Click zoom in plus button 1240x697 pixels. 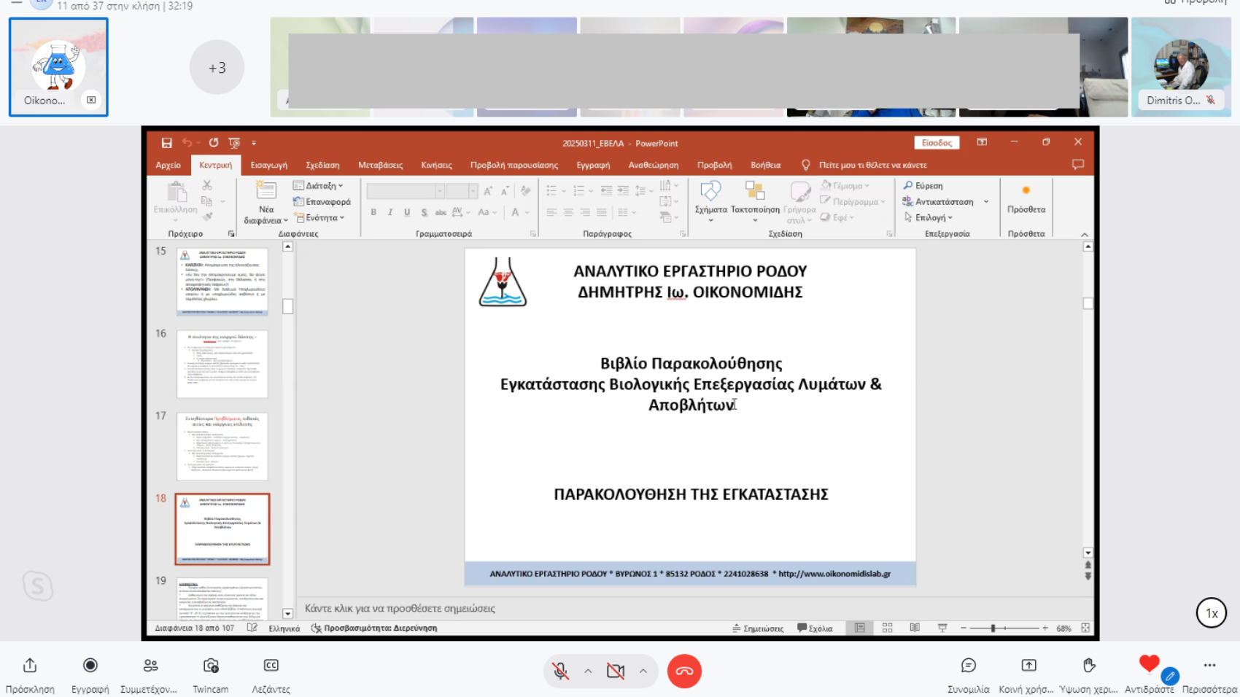pos(1045,628)
